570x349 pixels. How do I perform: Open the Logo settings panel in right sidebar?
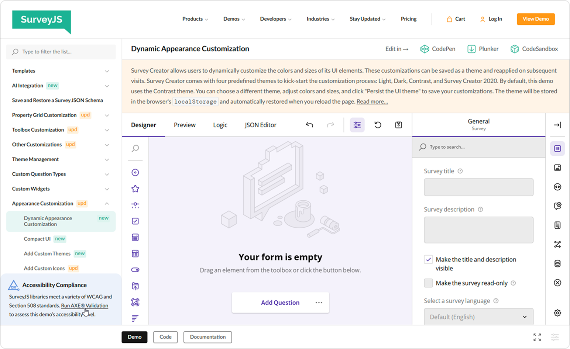tap(557, 167)
